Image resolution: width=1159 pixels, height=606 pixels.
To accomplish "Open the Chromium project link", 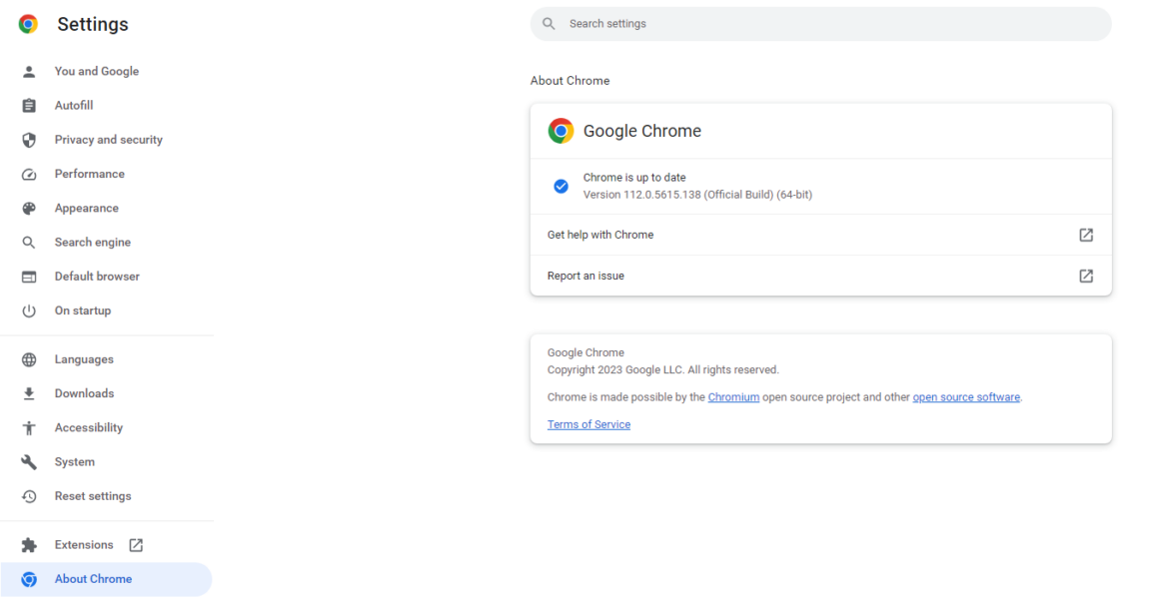I will (x=733, y=397).
